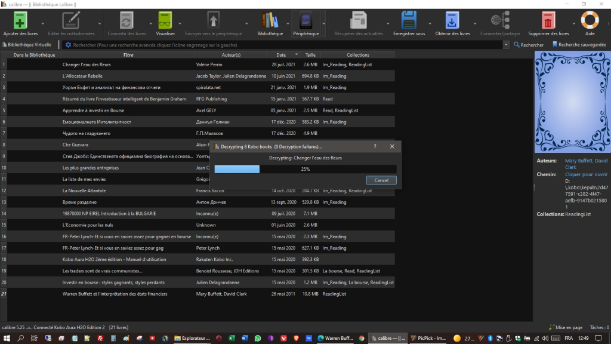Sort by the Auteur(s) column header

tap(231, 55)
